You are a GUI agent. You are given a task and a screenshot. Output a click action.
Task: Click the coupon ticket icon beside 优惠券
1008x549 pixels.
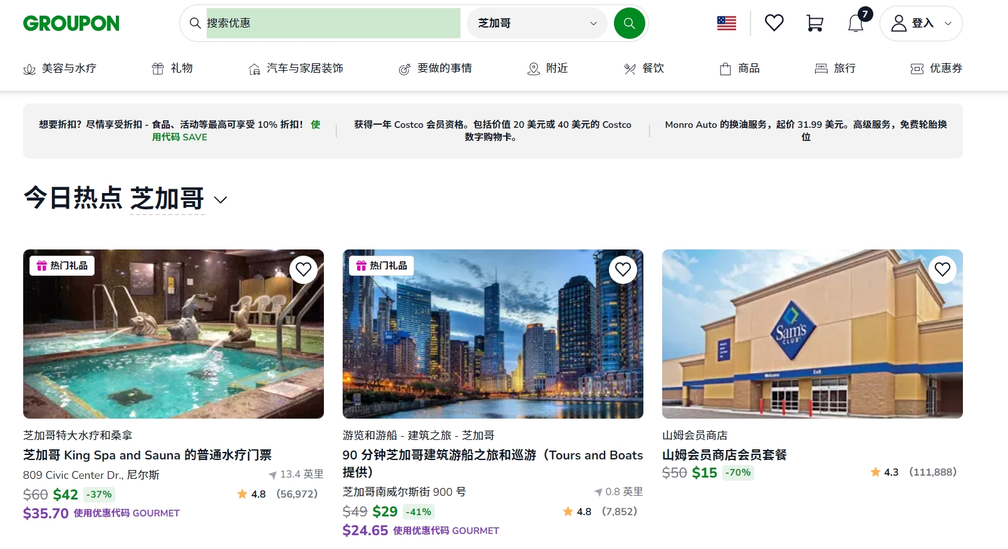(917, 69)
